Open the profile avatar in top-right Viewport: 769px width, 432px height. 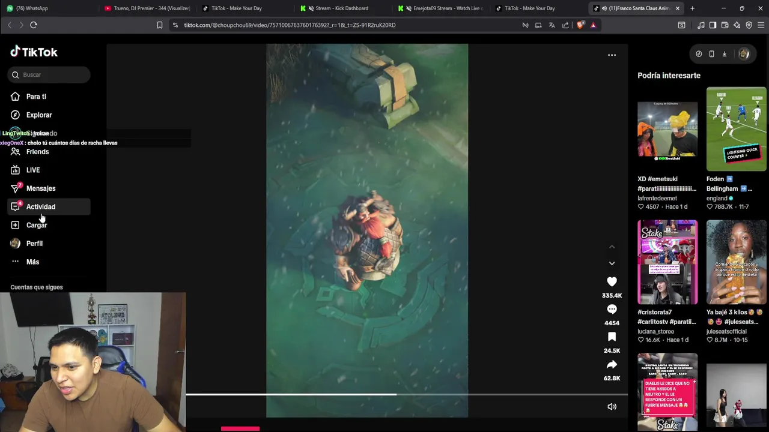coord(744,54)
